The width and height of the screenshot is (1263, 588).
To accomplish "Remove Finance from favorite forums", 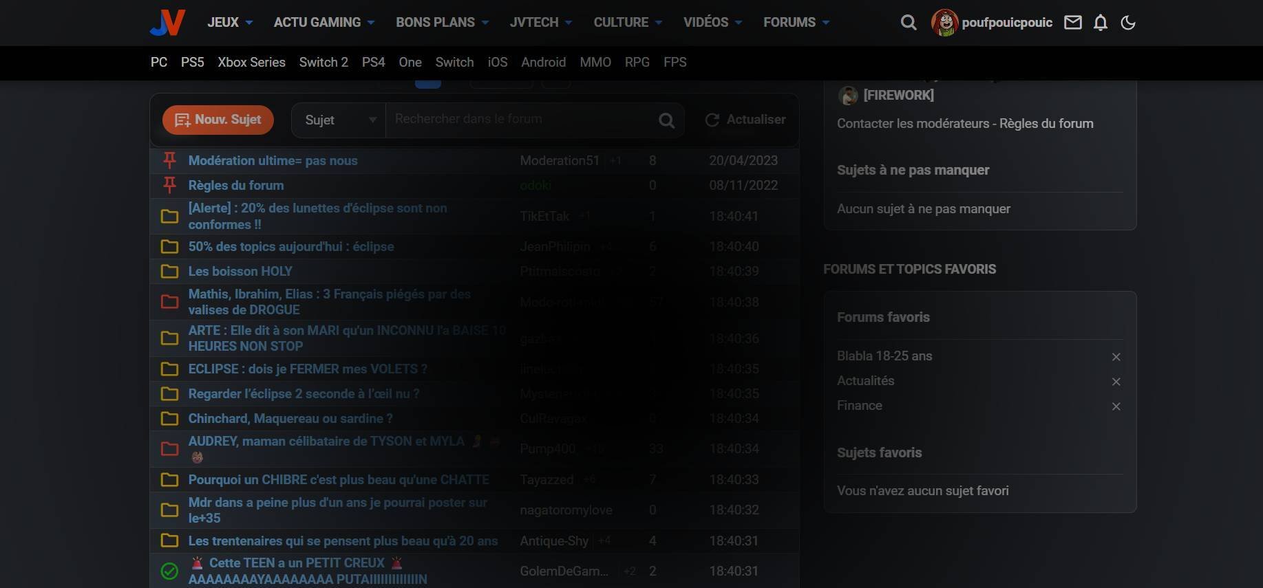I will [1116, 406].
